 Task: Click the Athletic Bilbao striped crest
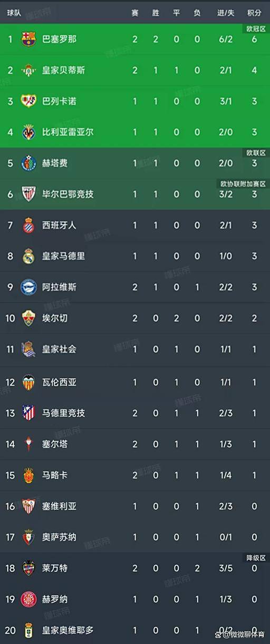tap(28, 194)
